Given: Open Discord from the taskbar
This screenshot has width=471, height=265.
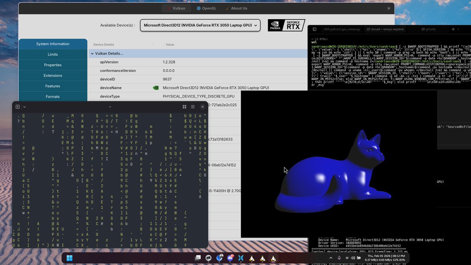Looking at the screenshot, I should (230, 258).
